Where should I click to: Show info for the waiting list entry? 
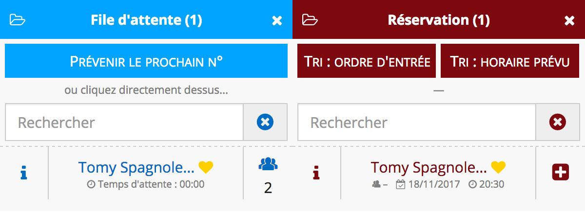[x=24, y=173]
